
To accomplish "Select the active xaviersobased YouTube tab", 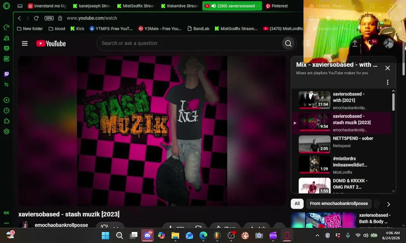I will pos(232,6).
